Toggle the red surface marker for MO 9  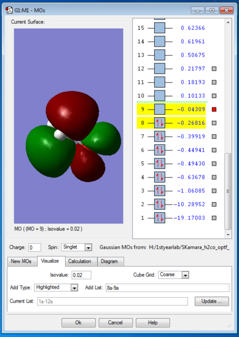(x=214, y=110)
